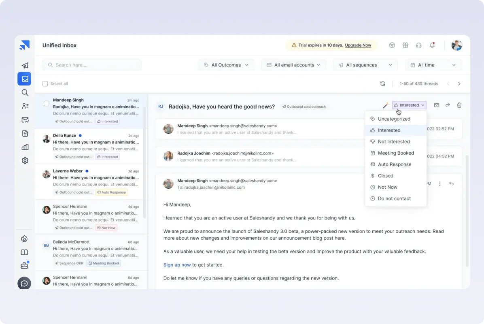The image size is (484, 324).
Task: Choose Meeting Booked from outcome menu
Action: click(x=395, y=153)
